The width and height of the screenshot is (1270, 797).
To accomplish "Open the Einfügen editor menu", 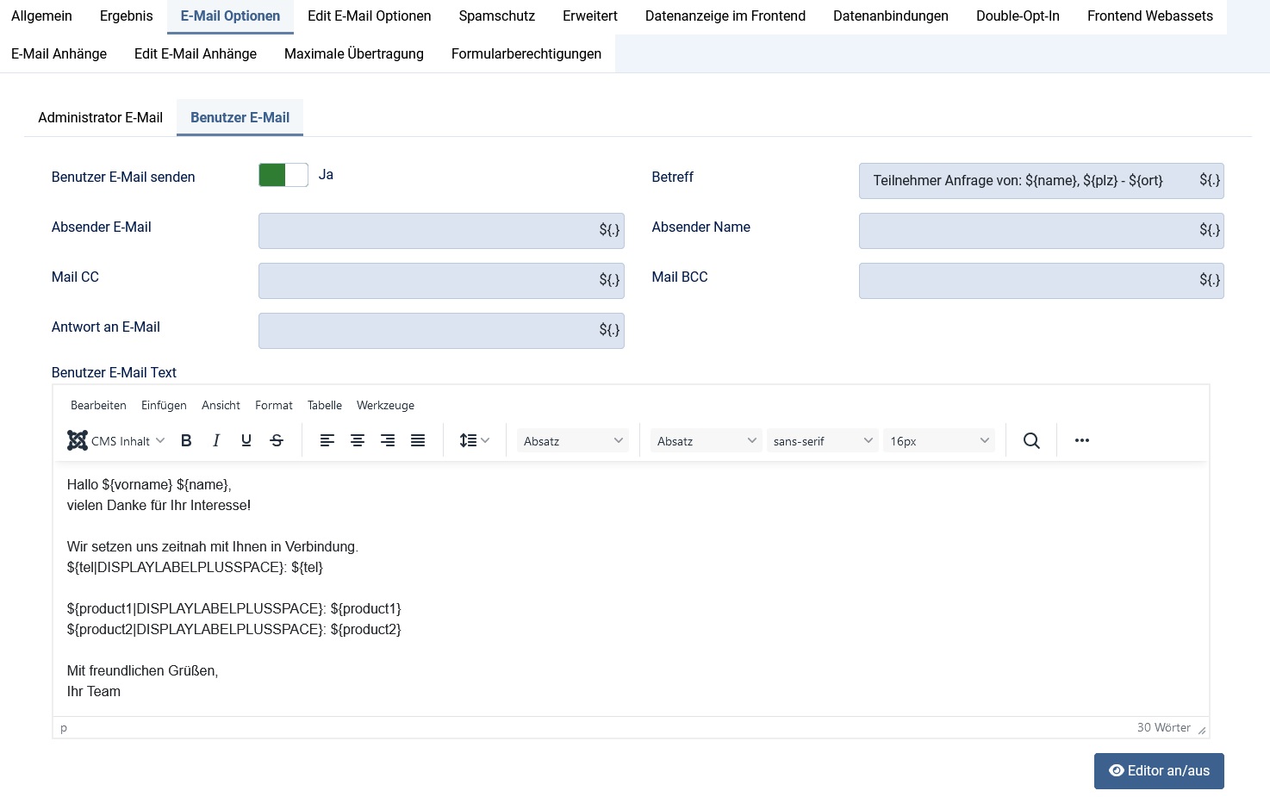I will tap(164, 406).
